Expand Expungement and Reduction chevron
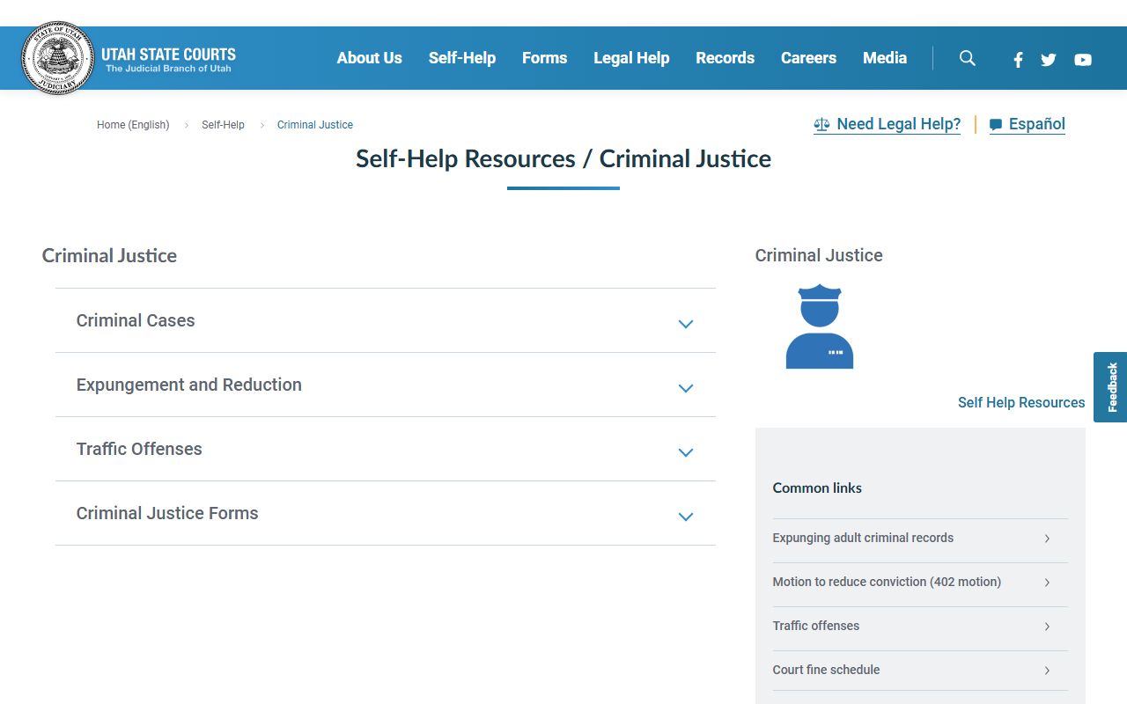 click(x=686, y=388)
